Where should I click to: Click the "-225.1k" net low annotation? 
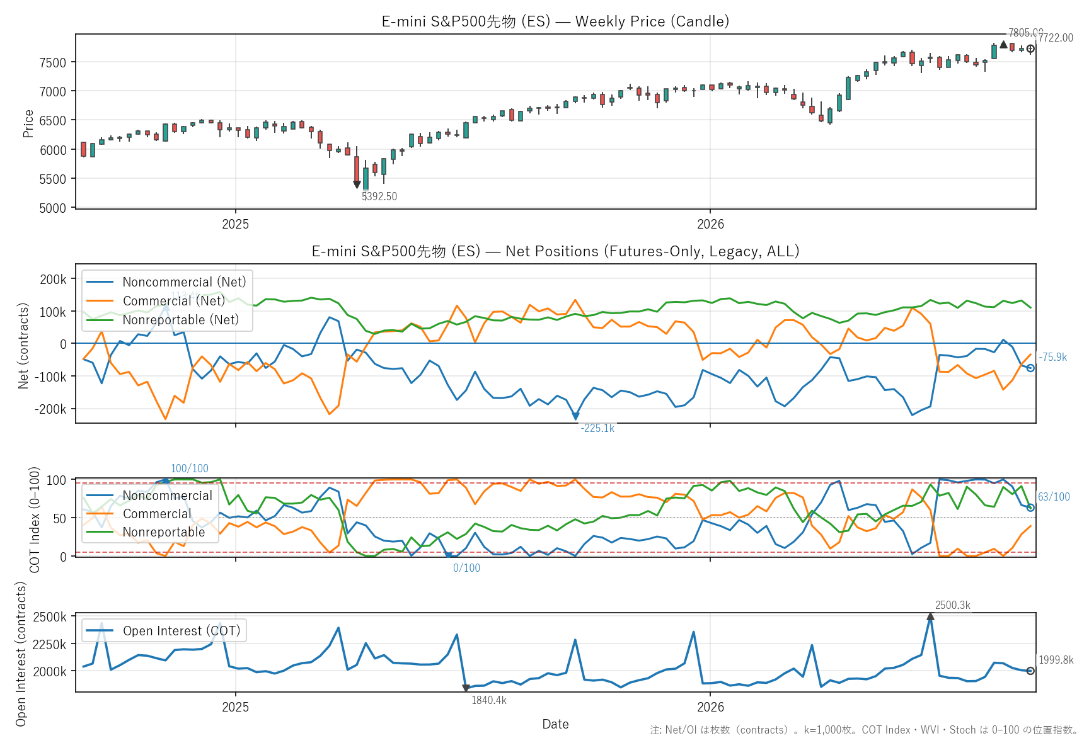tap(597, 428)
